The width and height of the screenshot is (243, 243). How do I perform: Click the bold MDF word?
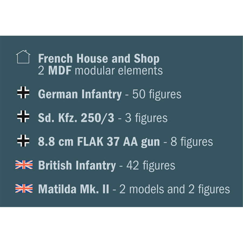pyautogui.click(x=60, y=71)
